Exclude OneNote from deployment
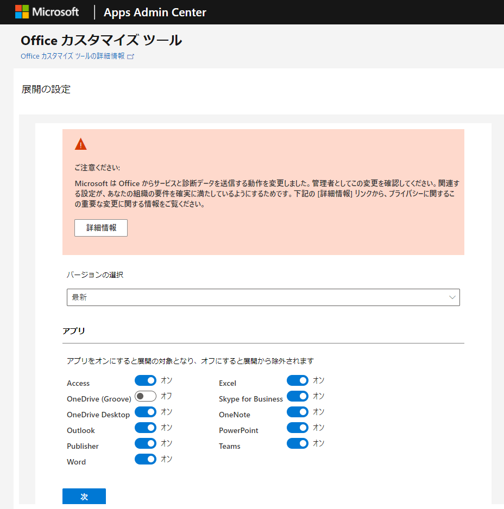 [297, 411]
